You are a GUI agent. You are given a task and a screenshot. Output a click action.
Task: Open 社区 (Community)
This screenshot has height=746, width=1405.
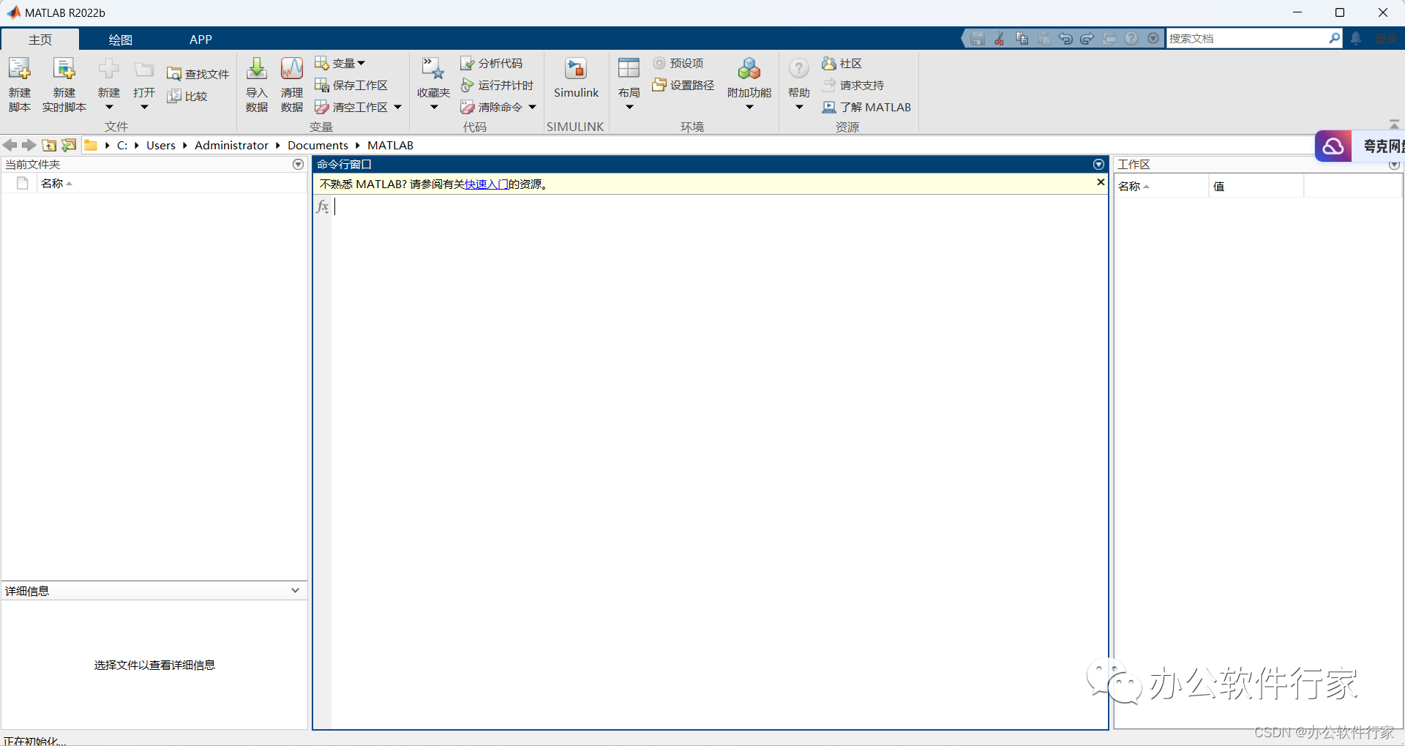842,63
